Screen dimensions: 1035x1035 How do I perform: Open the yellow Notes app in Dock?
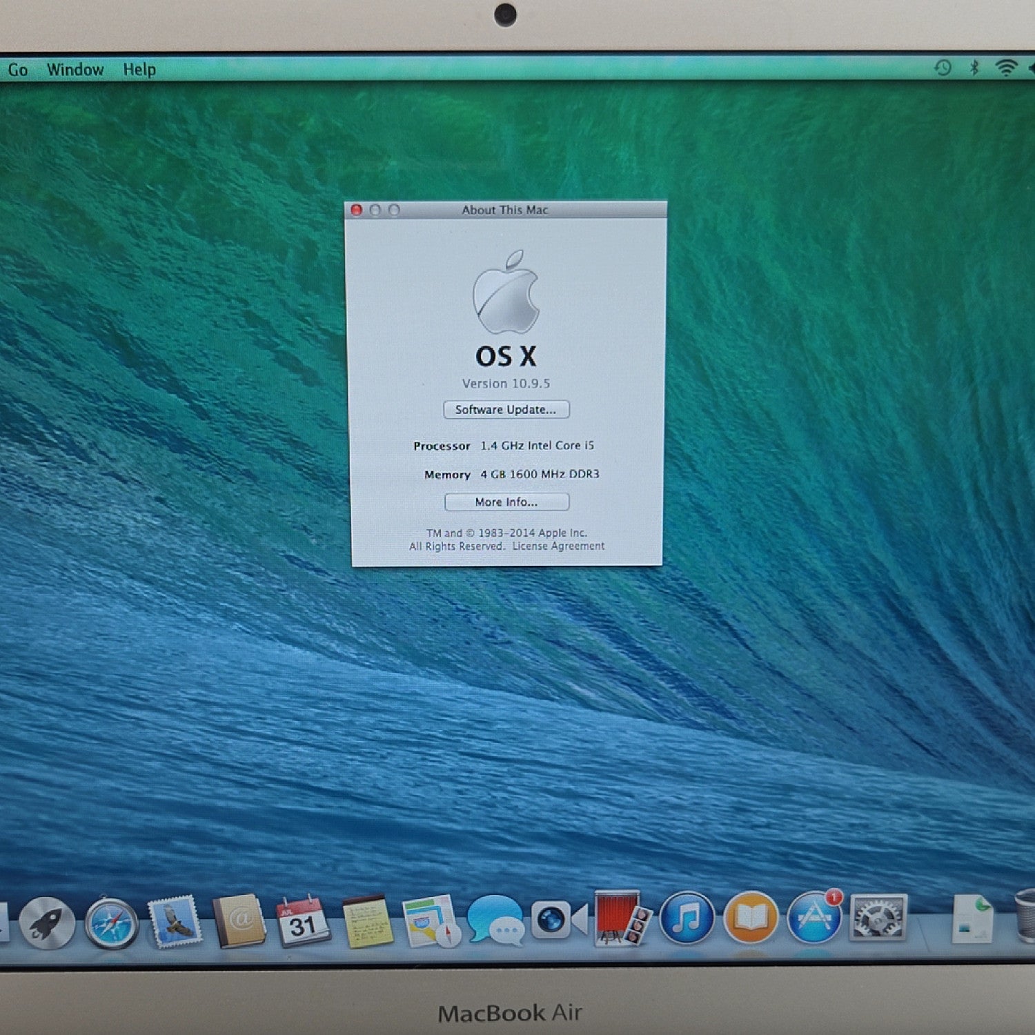point(368,921)
